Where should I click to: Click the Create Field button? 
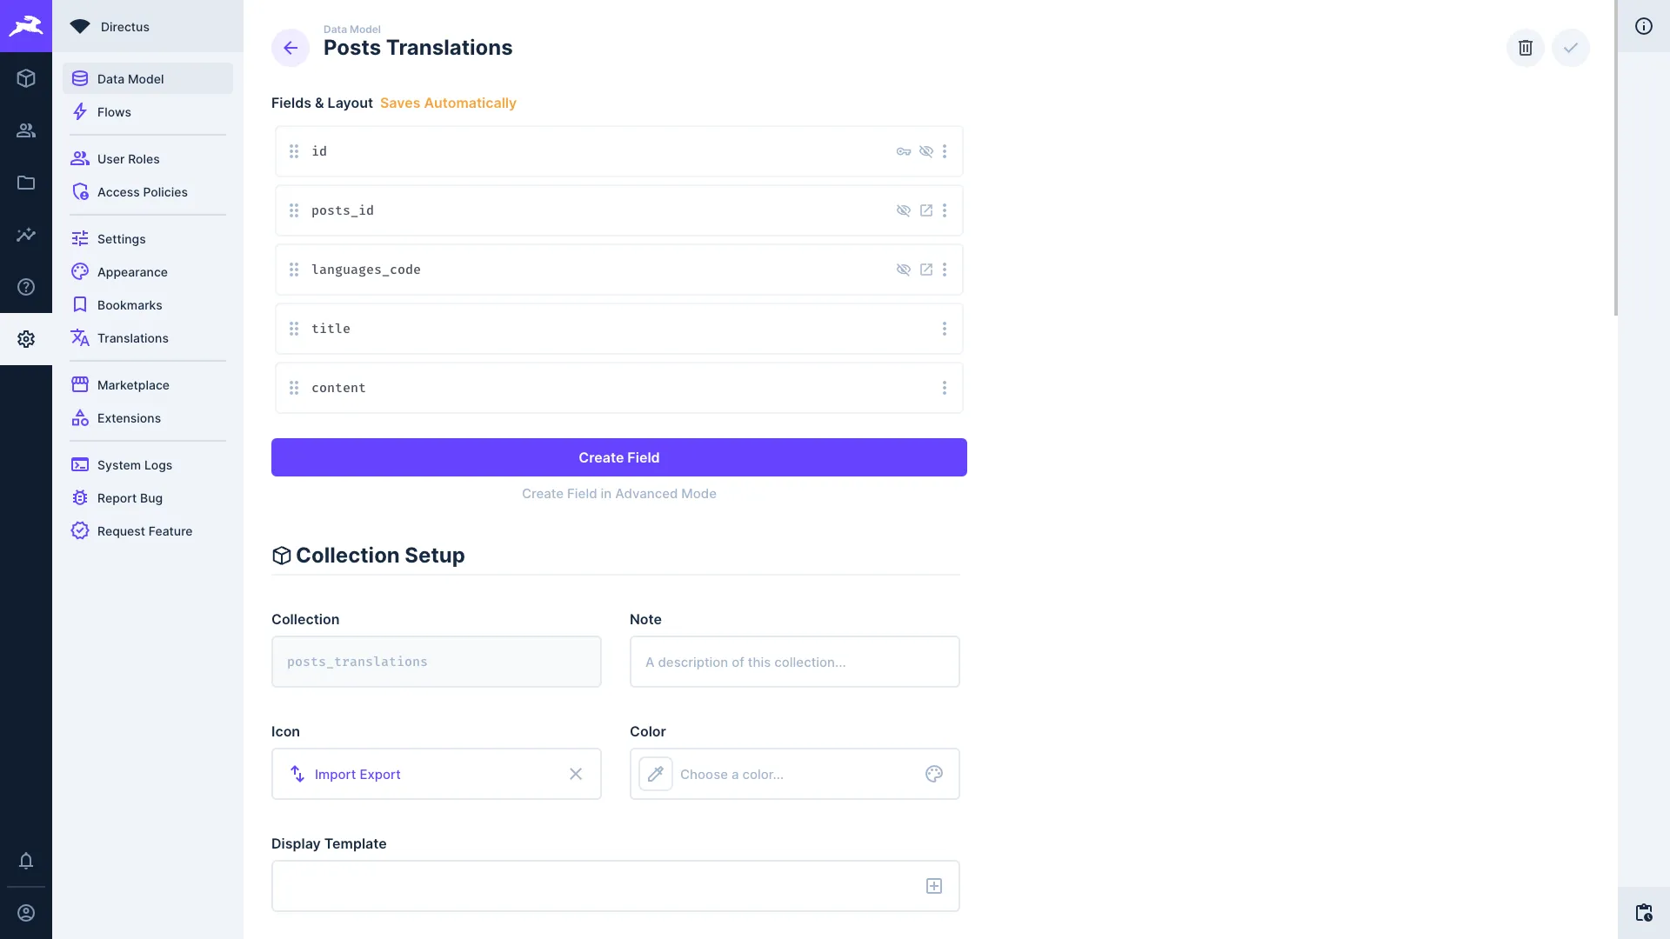click(618, 456)
